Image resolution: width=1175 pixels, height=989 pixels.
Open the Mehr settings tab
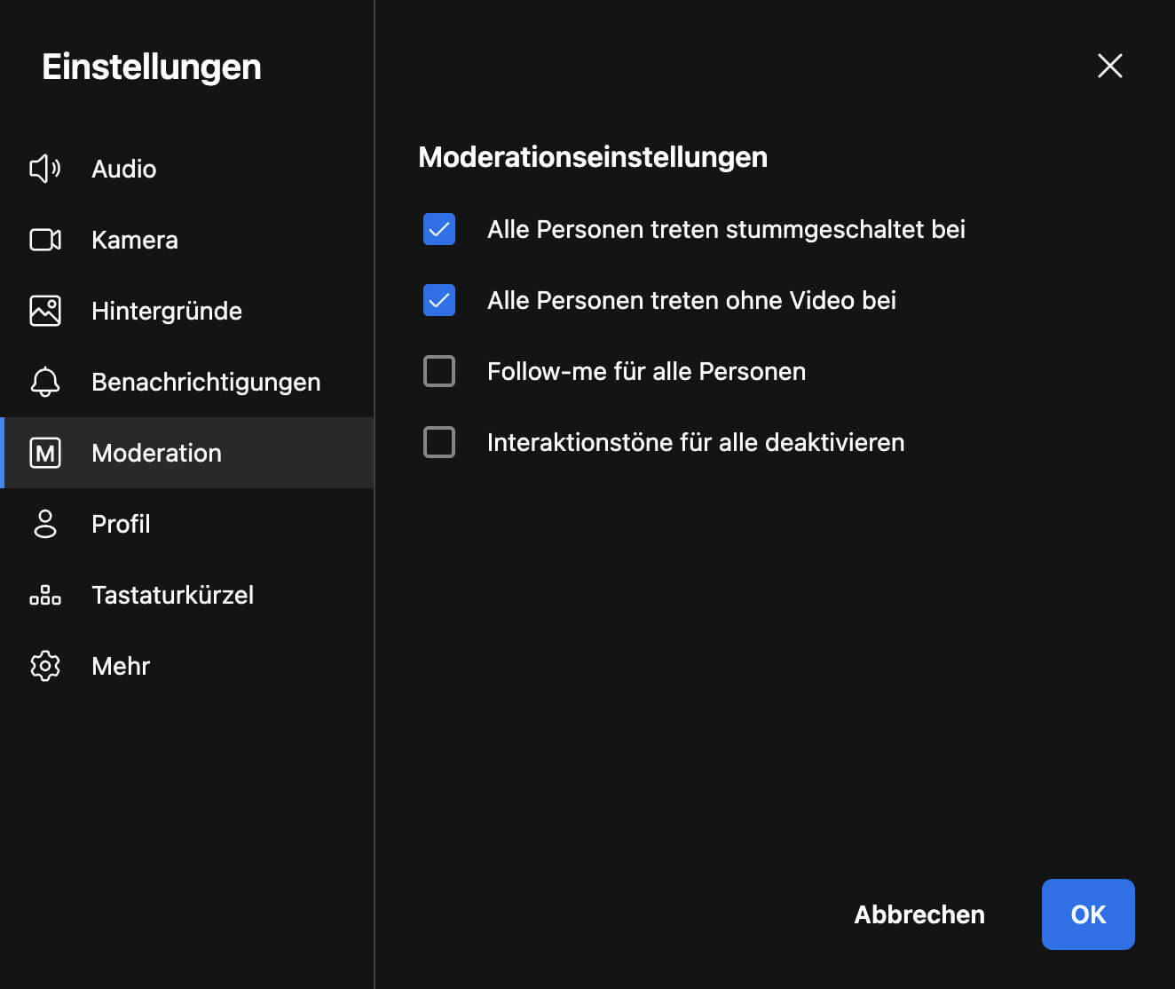tap(187, 666)
